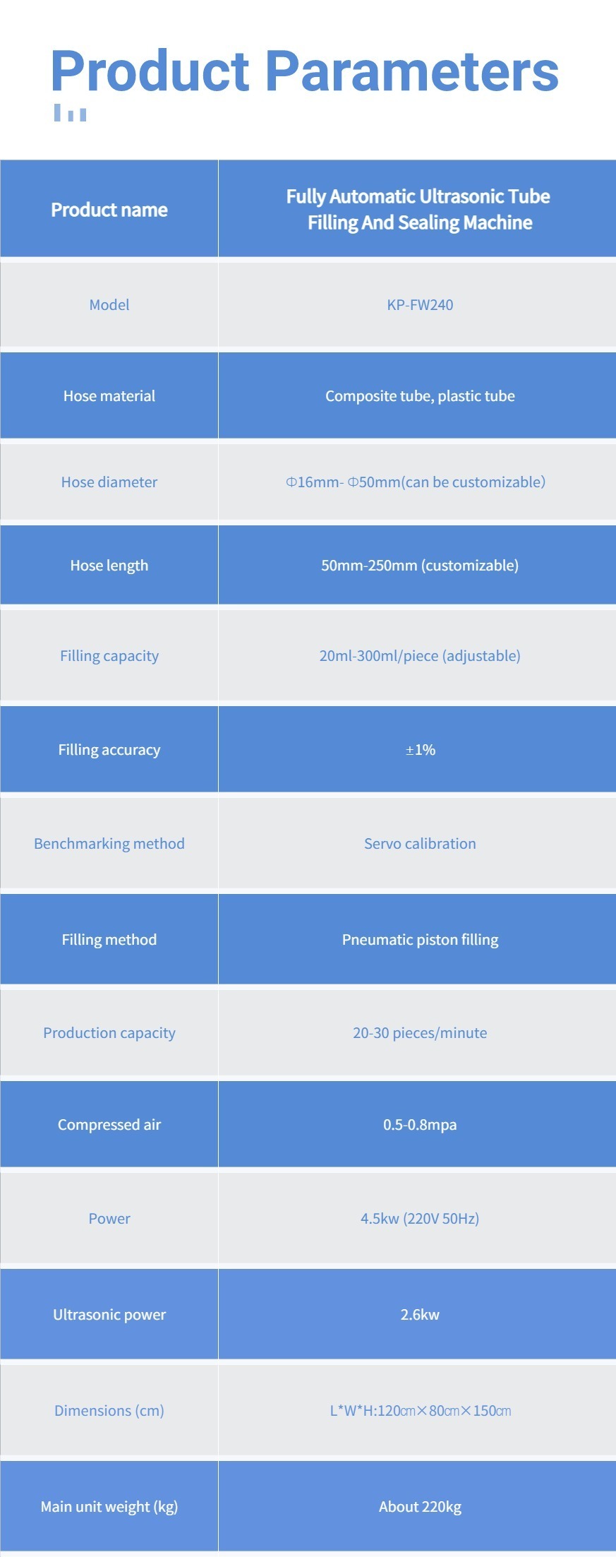Select the 4.5kw (220V 50Hz) power value

[x=420, y=1219]
